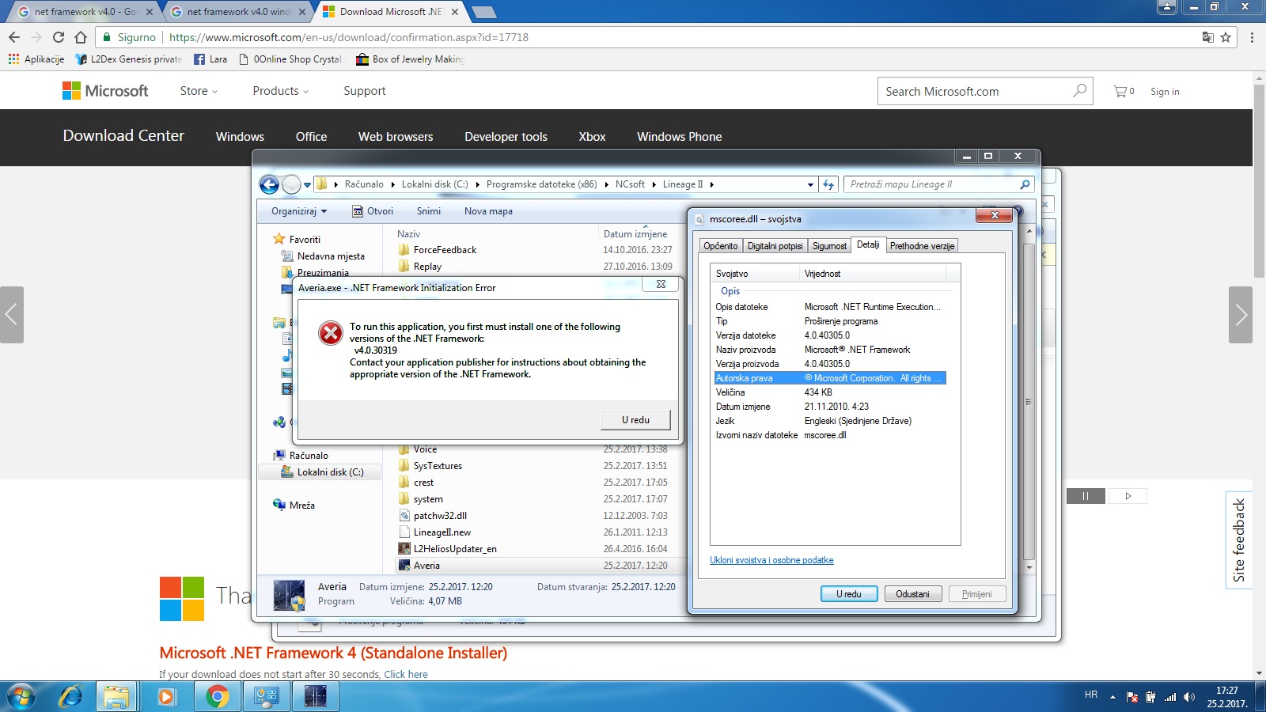The image size is (1266, 712).
Task: Open the Lara Facebook bookmark
Action: [x=210, y=59]
